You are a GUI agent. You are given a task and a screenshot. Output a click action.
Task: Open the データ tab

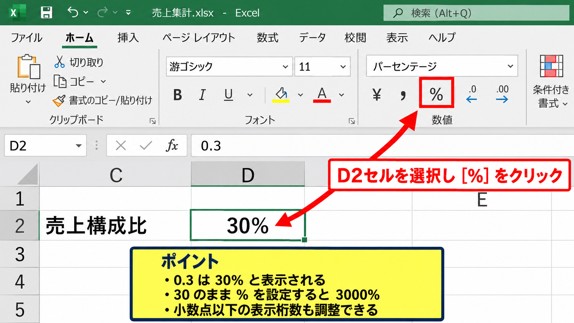point(312,37)
